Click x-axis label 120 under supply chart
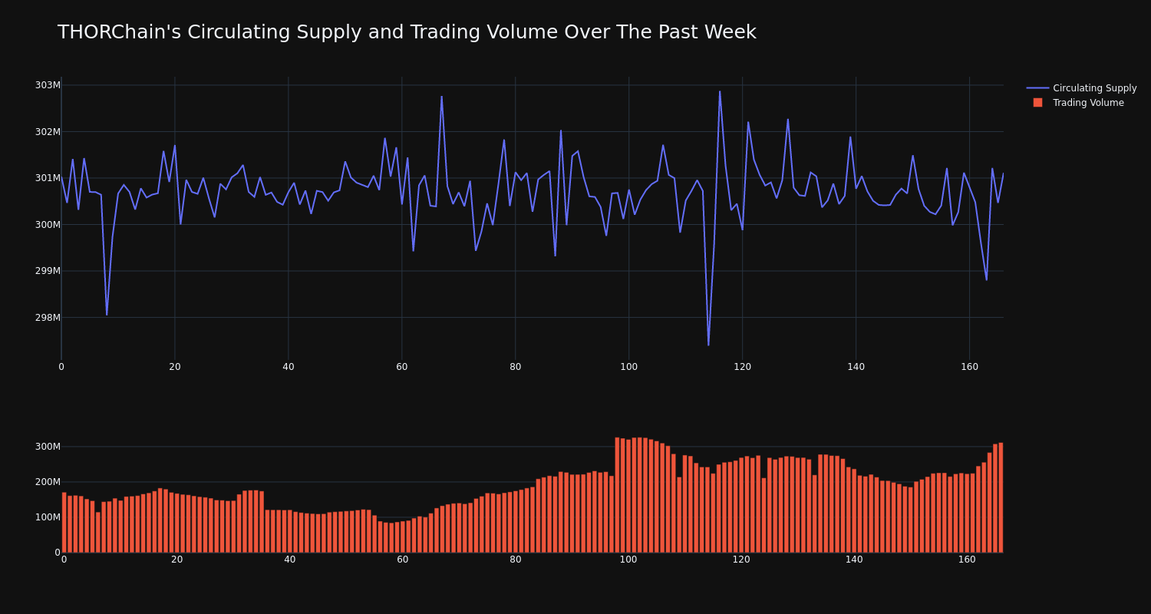1151x614 pixels. (x=743, y=367)
